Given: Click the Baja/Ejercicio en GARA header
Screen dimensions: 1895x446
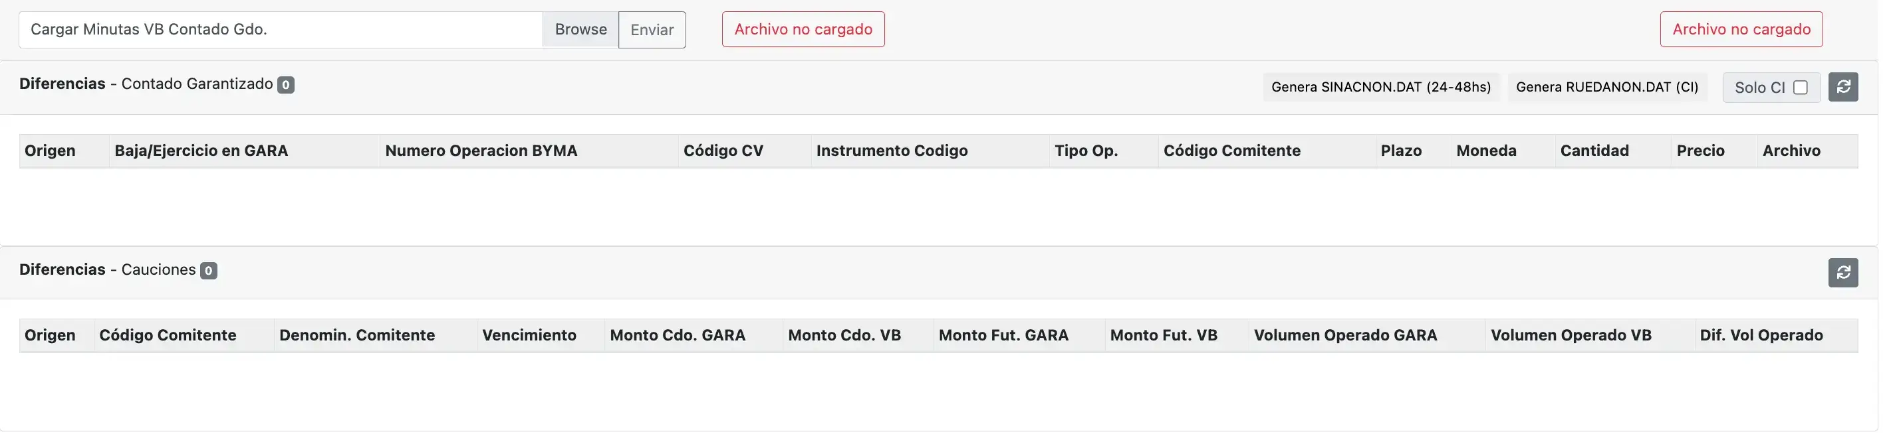Looking at the screenshot, I should click(201, 151).
